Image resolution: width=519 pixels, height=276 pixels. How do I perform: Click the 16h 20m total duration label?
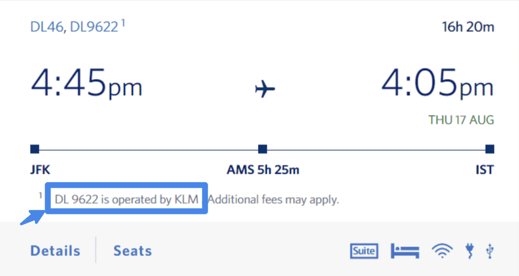pos(467,26)
